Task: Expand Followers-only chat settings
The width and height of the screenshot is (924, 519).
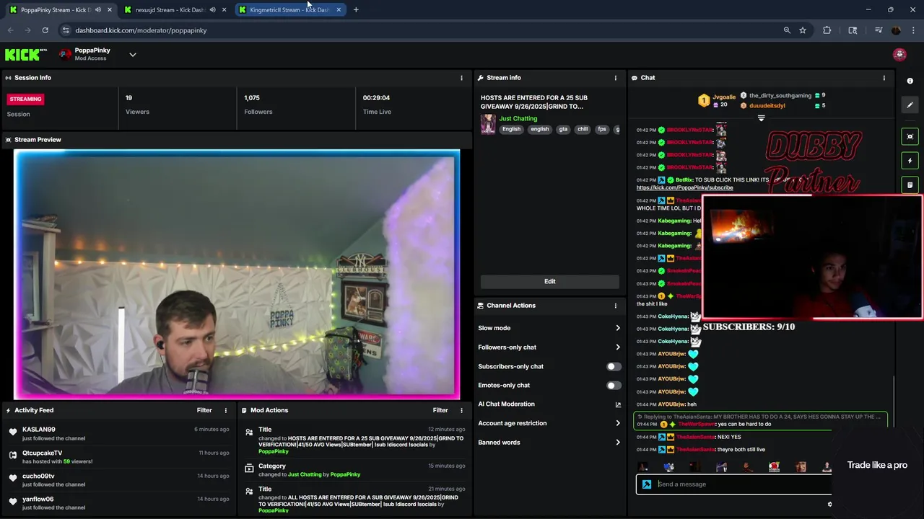Action: (x=549, y=347)
